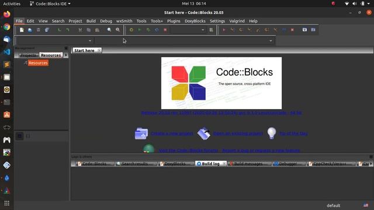Image resolution: width=374 pixels, height=210 pixels.
Task: Click the Redo toolbar icon
Action: pos(68,30)
